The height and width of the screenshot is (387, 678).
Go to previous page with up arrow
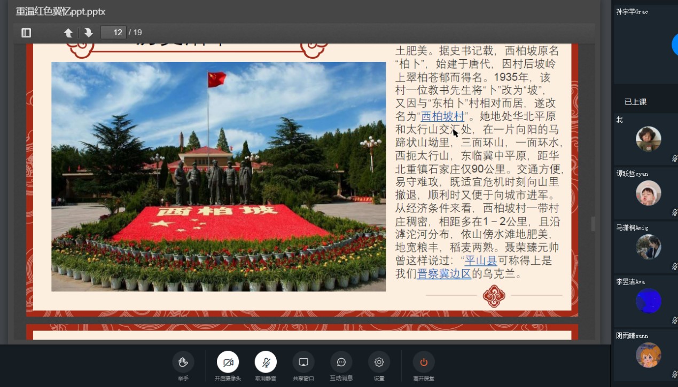[68, 33]
